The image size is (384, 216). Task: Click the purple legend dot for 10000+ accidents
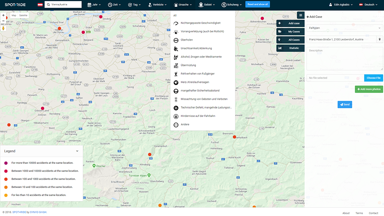coord(6,163)
